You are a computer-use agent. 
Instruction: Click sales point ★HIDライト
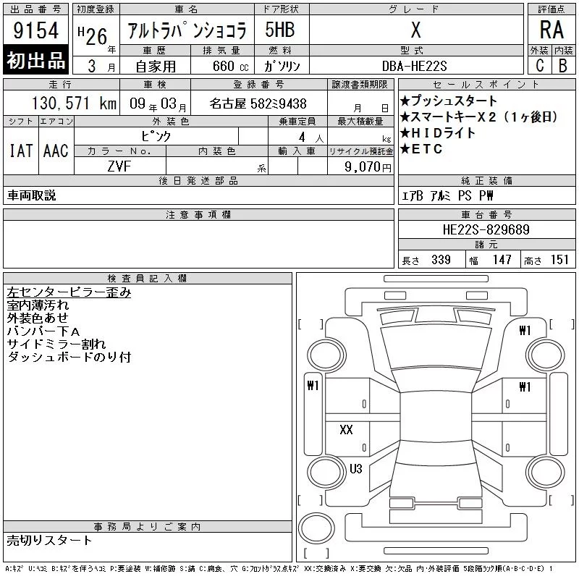[x=437, y=132]
